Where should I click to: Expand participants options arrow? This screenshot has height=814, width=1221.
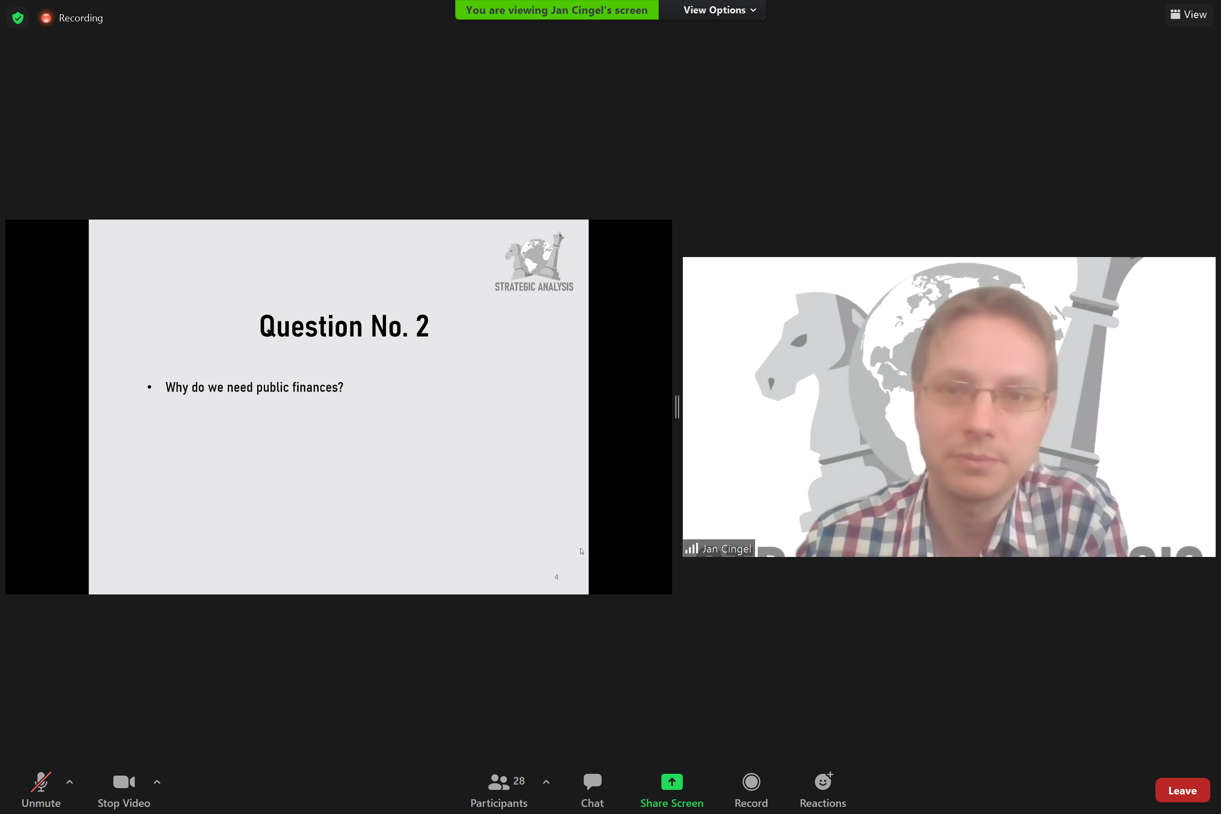pos(546,782)
